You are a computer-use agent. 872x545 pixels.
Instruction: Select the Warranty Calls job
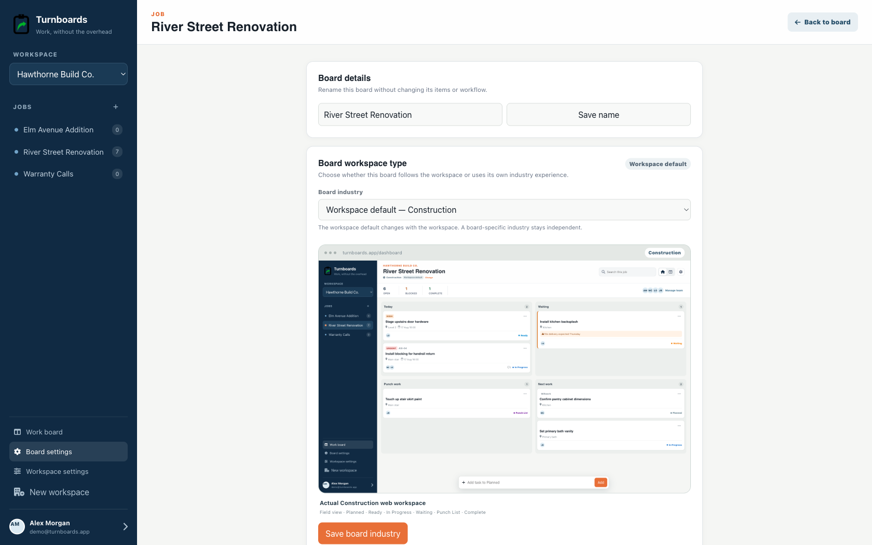[x=69, y=174]
